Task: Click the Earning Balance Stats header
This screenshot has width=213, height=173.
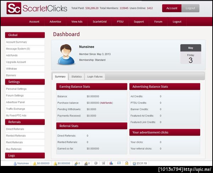Action: (x=92, y=86)
